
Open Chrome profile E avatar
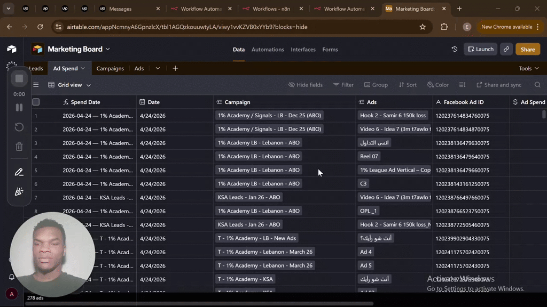(467, 27)
